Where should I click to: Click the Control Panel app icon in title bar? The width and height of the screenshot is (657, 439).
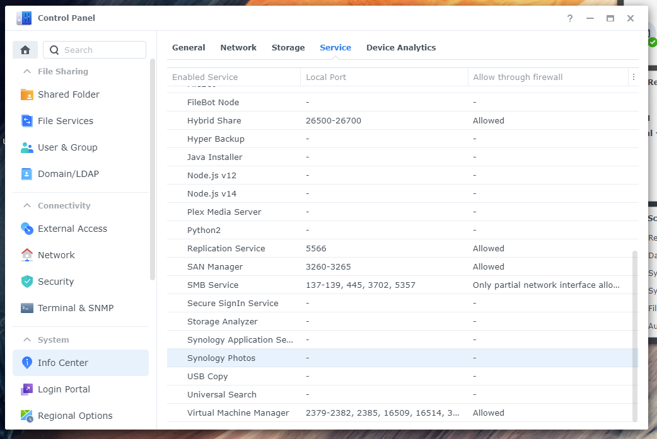pyautogui.click(x=24, y=18)
